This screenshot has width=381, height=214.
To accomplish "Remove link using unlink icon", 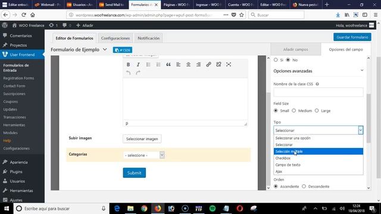I will pyautogui.click(x=218, y=65).
